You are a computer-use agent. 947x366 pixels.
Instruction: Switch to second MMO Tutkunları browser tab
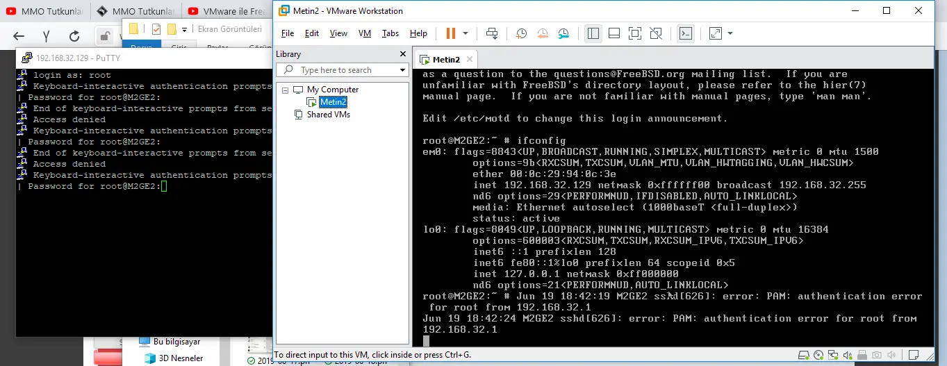pos(135,11)
